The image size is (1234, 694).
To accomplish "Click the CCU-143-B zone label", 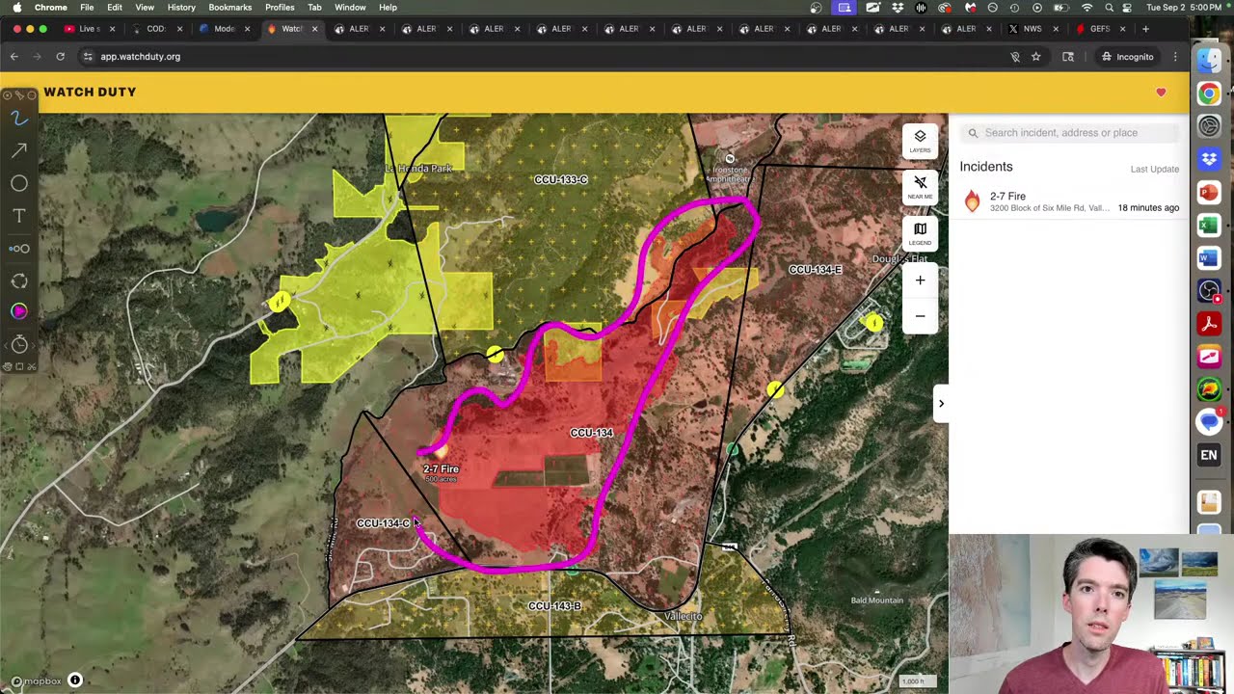I will coord(554,606).
